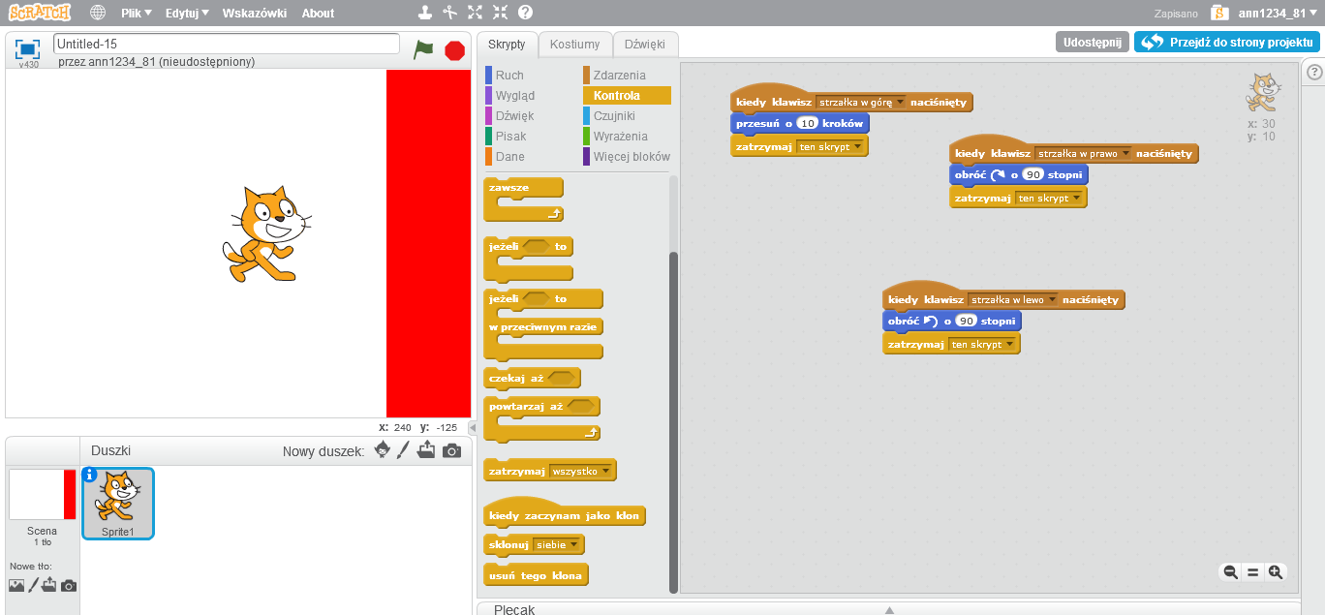Viewport: 1325px width, 615px height.
Task: Click the Udostępnij button
Action: pyautogui.click(x=1092, y=43)
